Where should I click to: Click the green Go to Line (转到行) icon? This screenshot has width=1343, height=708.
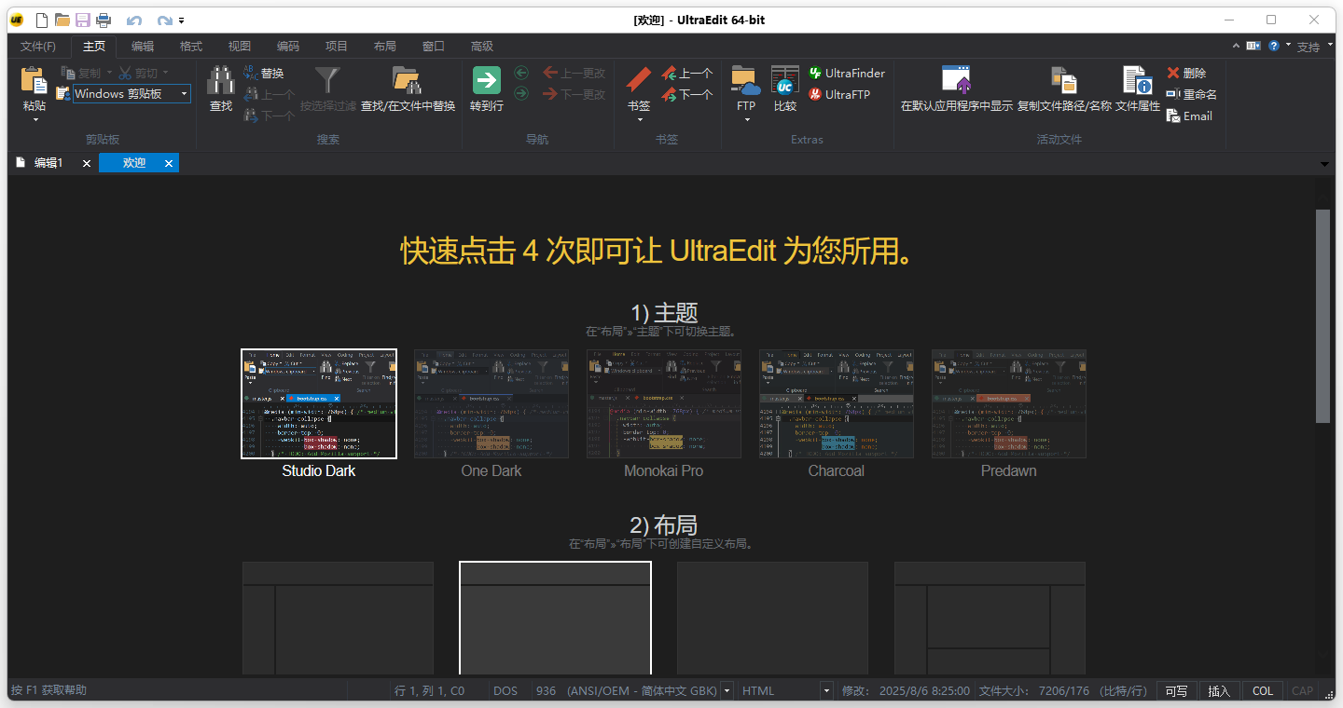[487, 80]
